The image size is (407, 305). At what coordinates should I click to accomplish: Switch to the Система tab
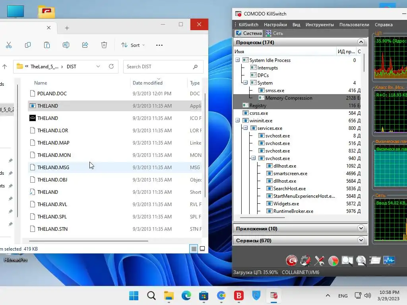click(x=249, y=33)
